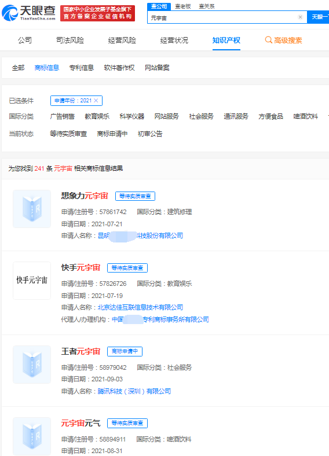329x456 pixels.
Task: Click the red official credit agency banner
Action: pyautogui.click(x=97, y=13)
